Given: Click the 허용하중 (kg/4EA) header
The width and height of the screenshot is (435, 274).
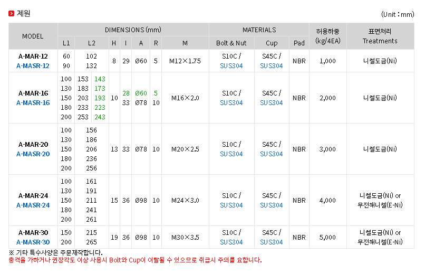Looking at the screenshot, I should [x=327, y=36].
